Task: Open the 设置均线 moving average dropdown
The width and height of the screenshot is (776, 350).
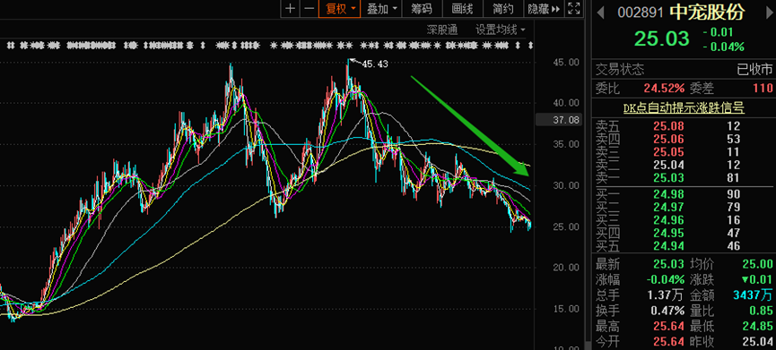Action: [500, 30]
